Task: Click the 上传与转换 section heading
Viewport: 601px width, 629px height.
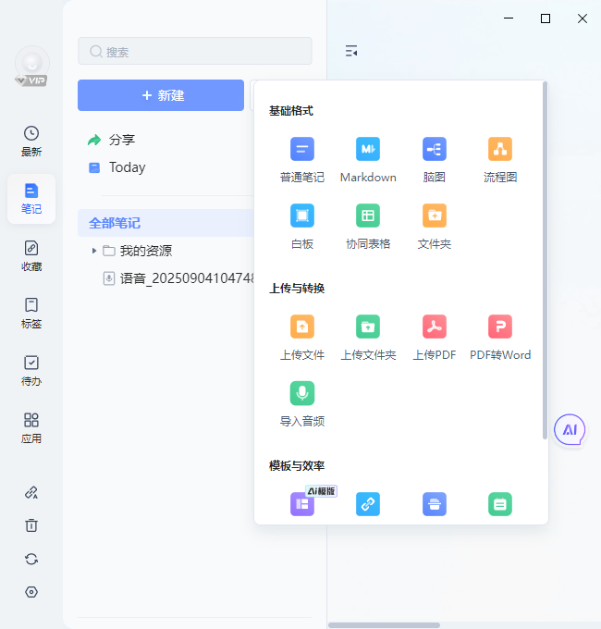Action: [x=296, y=288]
